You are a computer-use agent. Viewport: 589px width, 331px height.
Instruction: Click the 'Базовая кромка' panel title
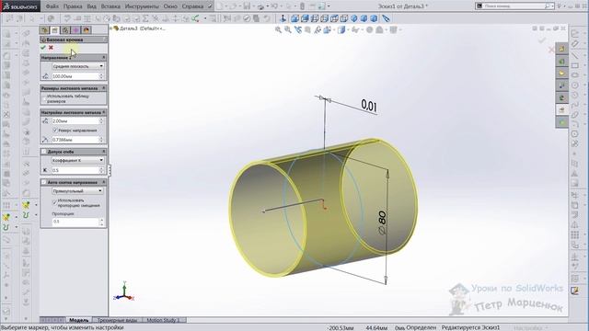64,40
